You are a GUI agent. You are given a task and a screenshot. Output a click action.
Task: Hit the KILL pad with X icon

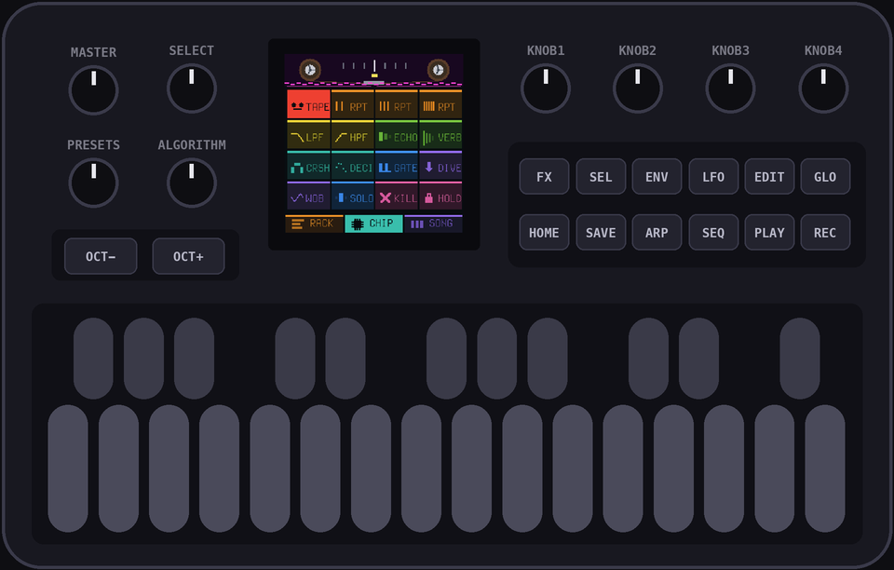pos(397,197)
